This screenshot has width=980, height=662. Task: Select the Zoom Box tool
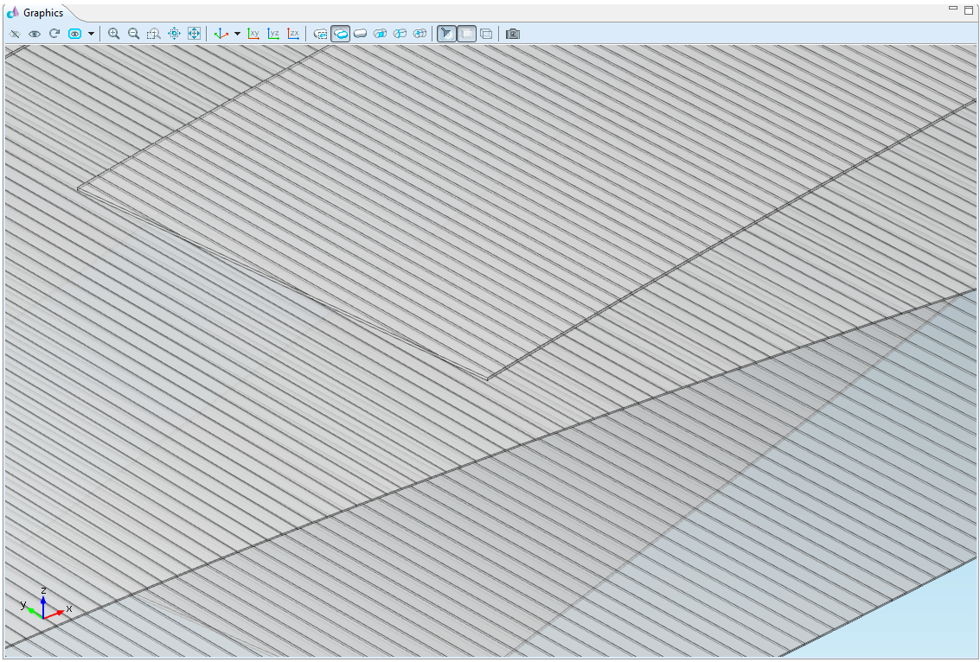pyautogui.click(x=153, y=34)
